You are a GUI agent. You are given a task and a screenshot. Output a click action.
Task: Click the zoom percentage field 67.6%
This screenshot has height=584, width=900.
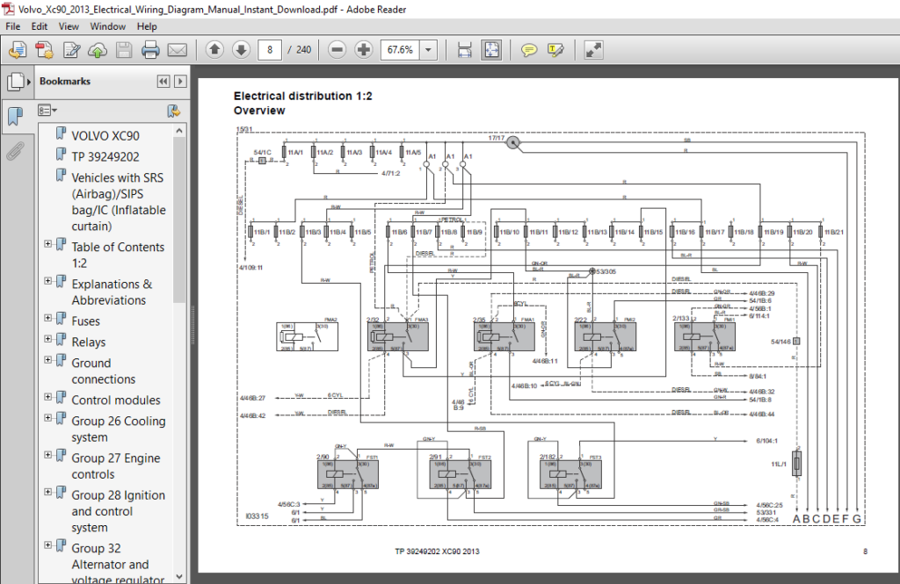[400, 50]
